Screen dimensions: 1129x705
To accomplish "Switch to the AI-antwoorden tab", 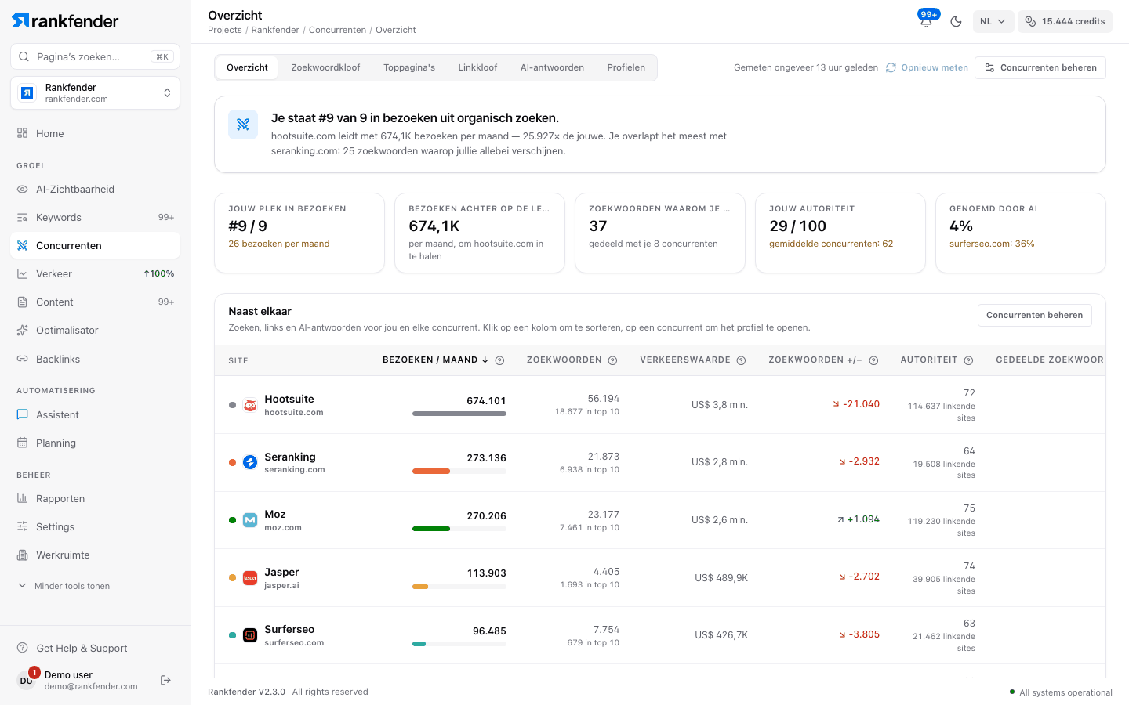I will click(x=552, y=67).
